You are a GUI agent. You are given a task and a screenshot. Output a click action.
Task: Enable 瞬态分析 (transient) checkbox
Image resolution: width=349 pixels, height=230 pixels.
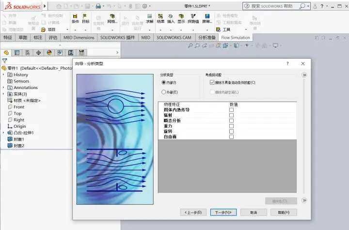coord(232,121)
